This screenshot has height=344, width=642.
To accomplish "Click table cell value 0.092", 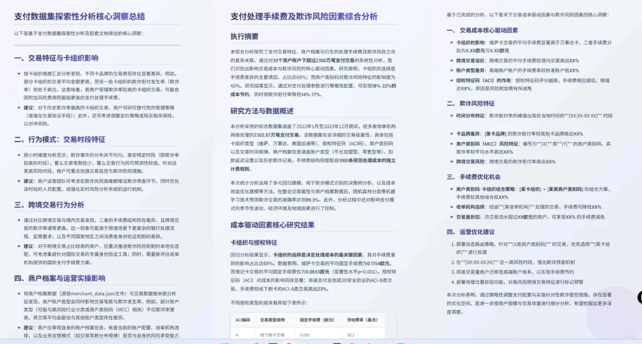I will pyautogui.click(x=304, y=334).
